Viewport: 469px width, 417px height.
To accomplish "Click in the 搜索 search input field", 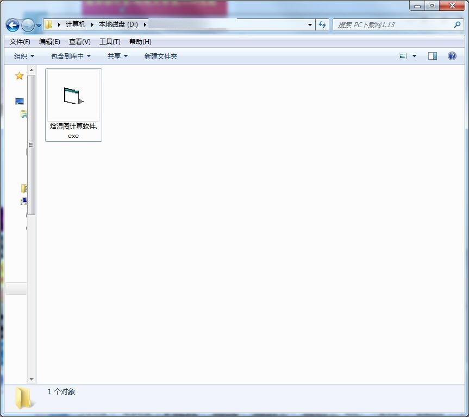I will click(391, 25).
